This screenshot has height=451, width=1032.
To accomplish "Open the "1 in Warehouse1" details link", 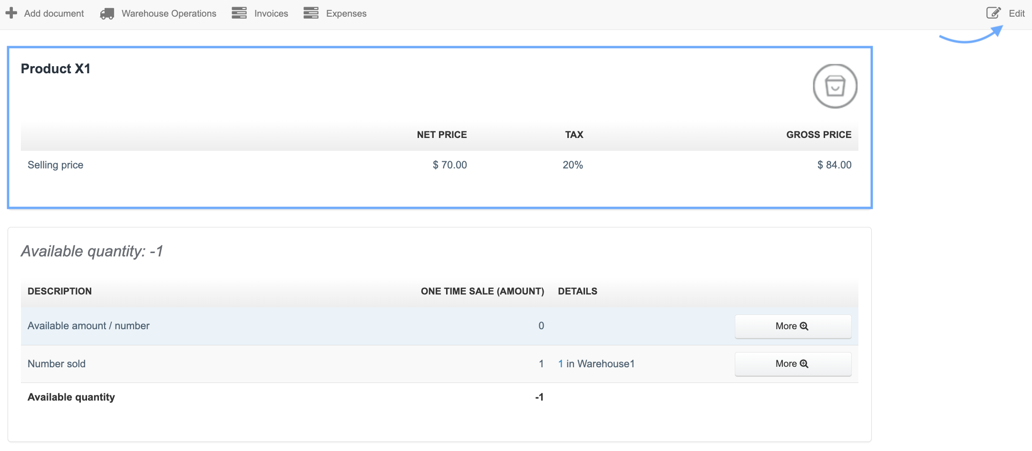I will [x=596, y=364].
